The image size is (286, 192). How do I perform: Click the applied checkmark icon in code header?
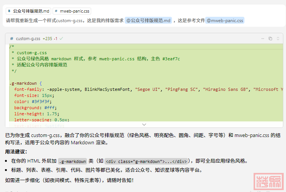pos(61,39)
